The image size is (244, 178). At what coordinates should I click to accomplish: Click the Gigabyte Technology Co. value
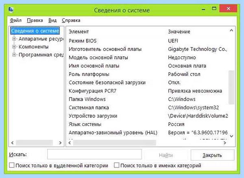(198, 49)
